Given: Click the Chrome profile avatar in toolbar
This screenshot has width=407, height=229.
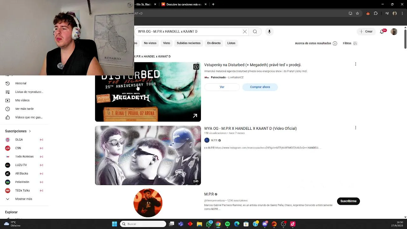Looking at the screenshot, I should [x=395, y=13].
